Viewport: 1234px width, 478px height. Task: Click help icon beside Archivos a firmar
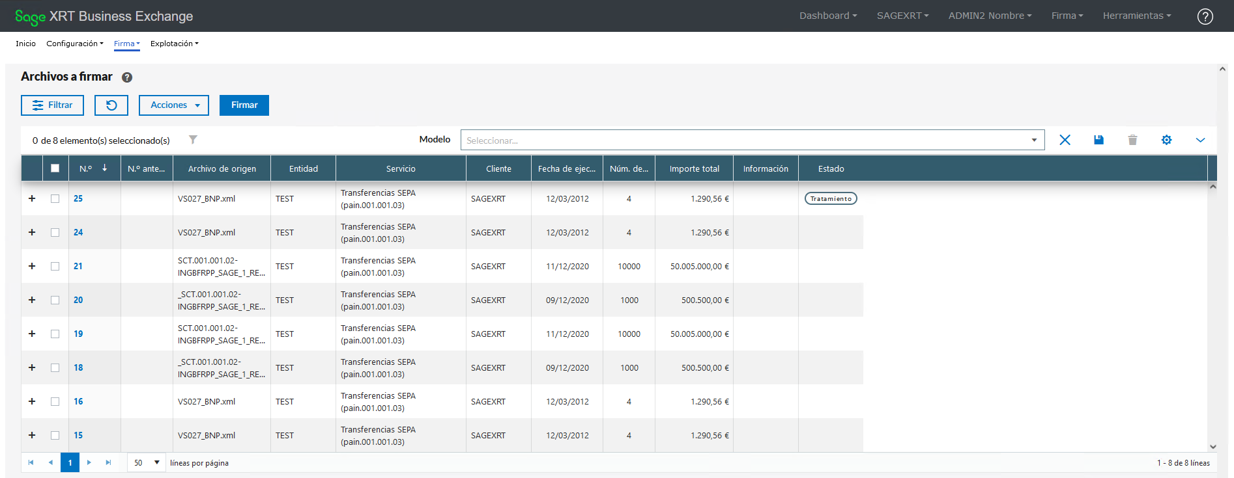[x=127, y=77]
